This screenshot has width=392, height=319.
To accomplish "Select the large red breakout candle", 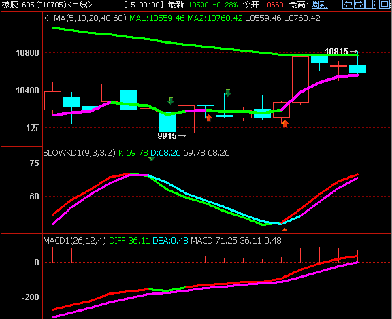I will 300,80.
